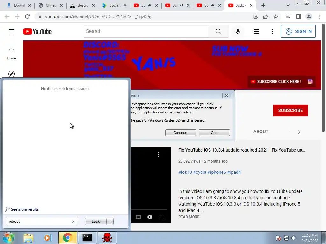Click READ MORE under description
Image resolution: width=326 pixels, height=244 pixels.
click(188, 217)
